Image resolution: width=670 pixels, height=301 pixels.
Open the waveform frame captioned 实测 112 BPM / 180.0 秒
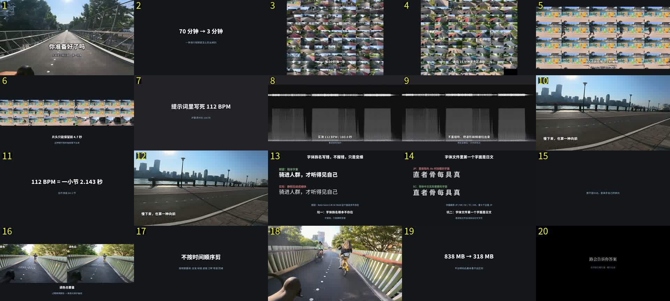[x=335, y=113]
